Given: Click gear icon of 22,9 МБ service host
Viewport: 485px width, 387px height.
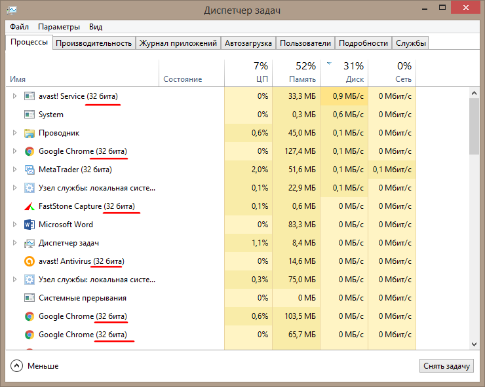Looking at the screenshot, I should [29, 188].
